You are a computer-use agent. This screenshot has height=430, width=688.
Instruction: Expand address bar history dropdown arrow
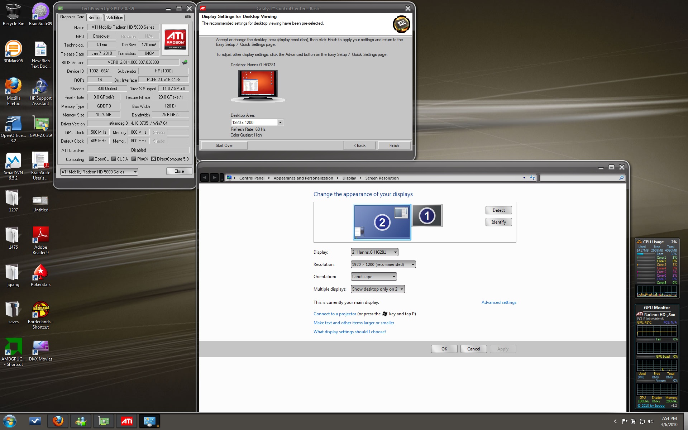click(524, 178)
